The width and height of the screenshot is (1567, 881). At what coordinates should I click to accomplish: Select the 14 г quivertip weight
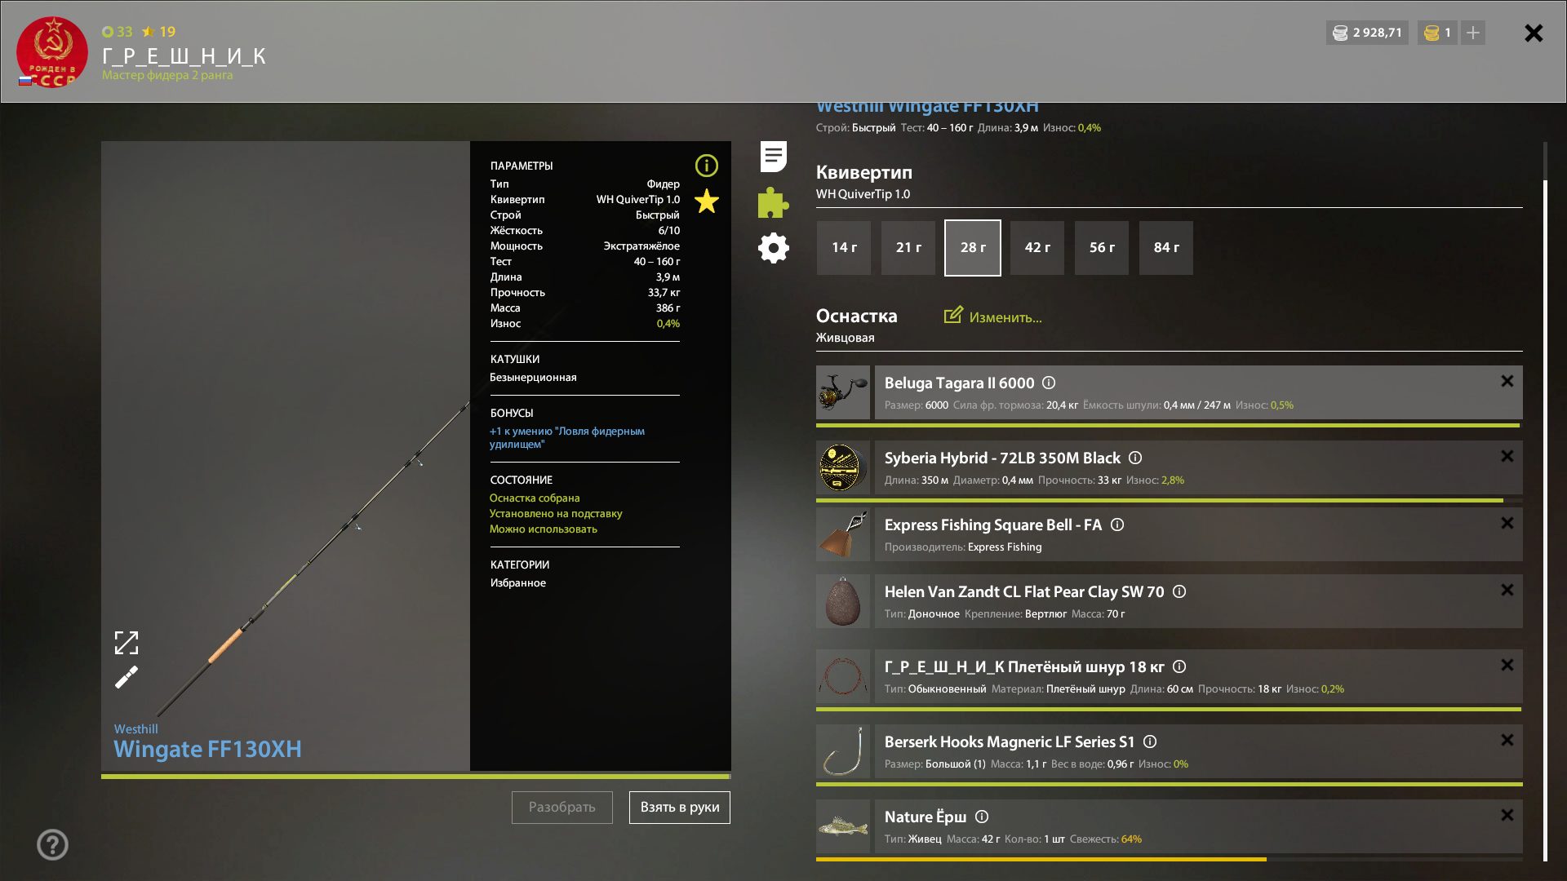(x=844, y=247)
